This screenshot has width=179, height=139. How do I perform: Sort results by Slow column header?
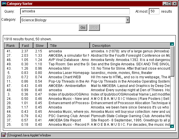[x=40, y=45]
